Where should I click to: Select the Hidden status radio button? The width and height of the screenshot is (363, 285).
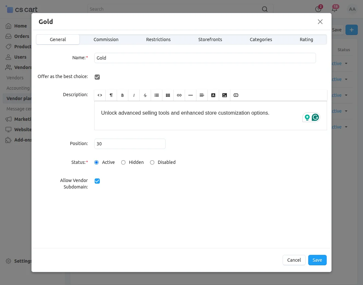123,162
